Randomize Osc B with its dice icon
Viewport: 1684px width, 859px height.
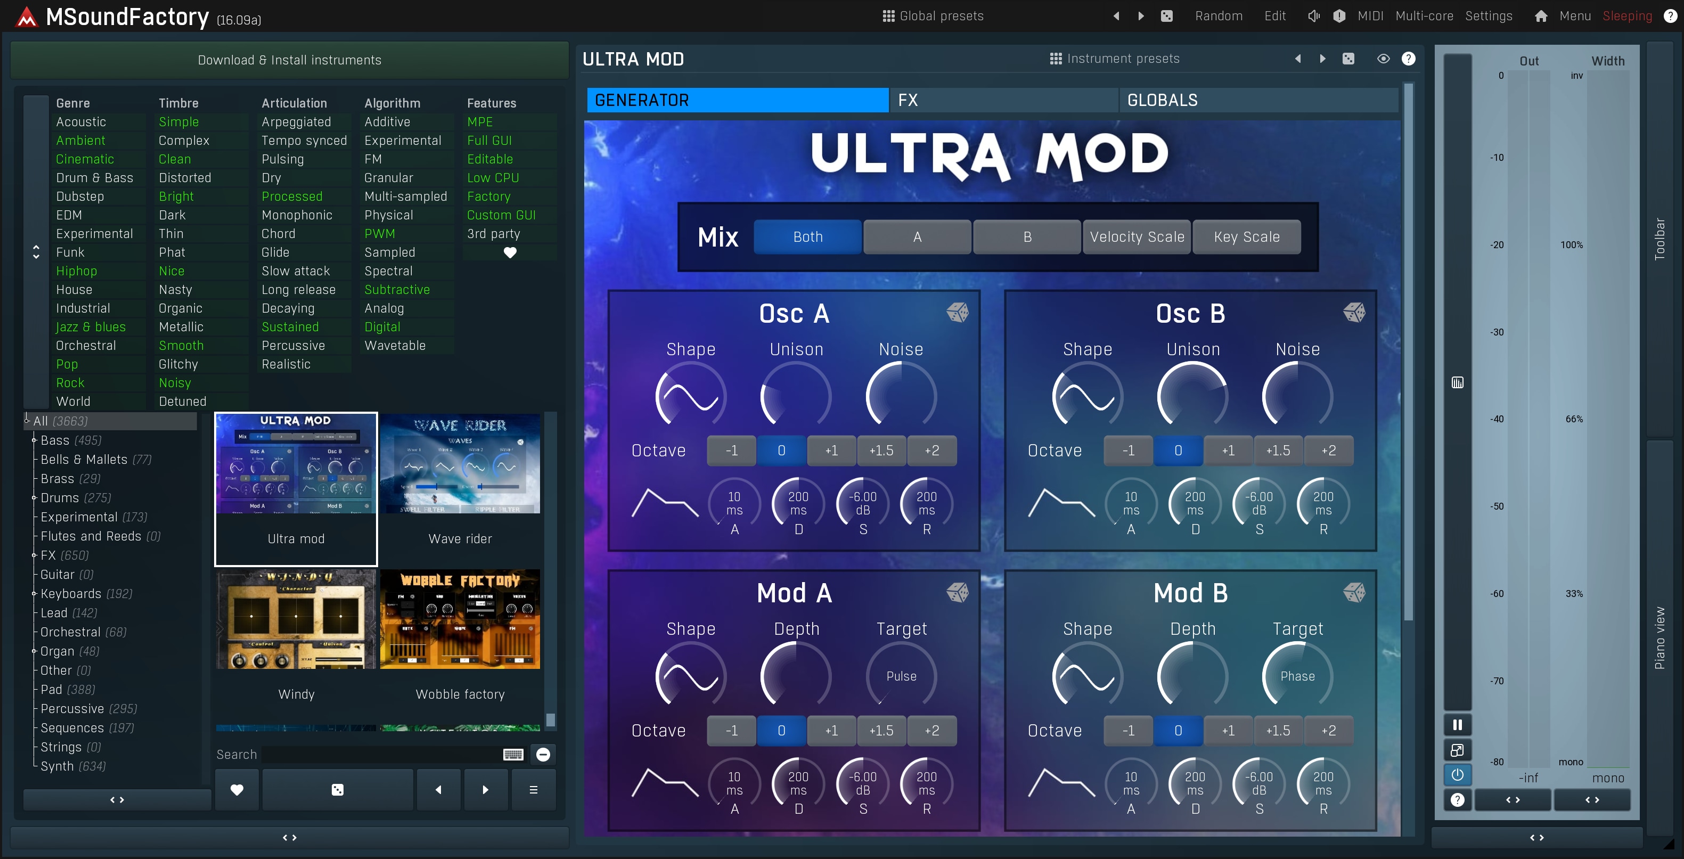(x=1354, y=313)
